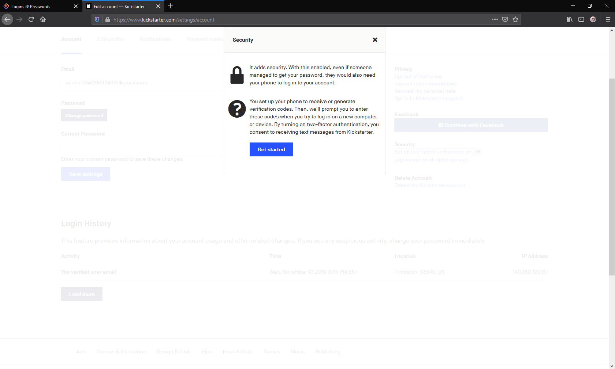Restore down the browser window
Screen dimensions: 615x369
coord(590,6)
